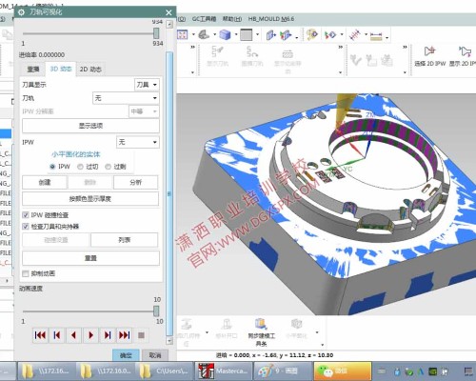
Task: Click the yellow ruler dimension icon
Action: coord(376,35)
